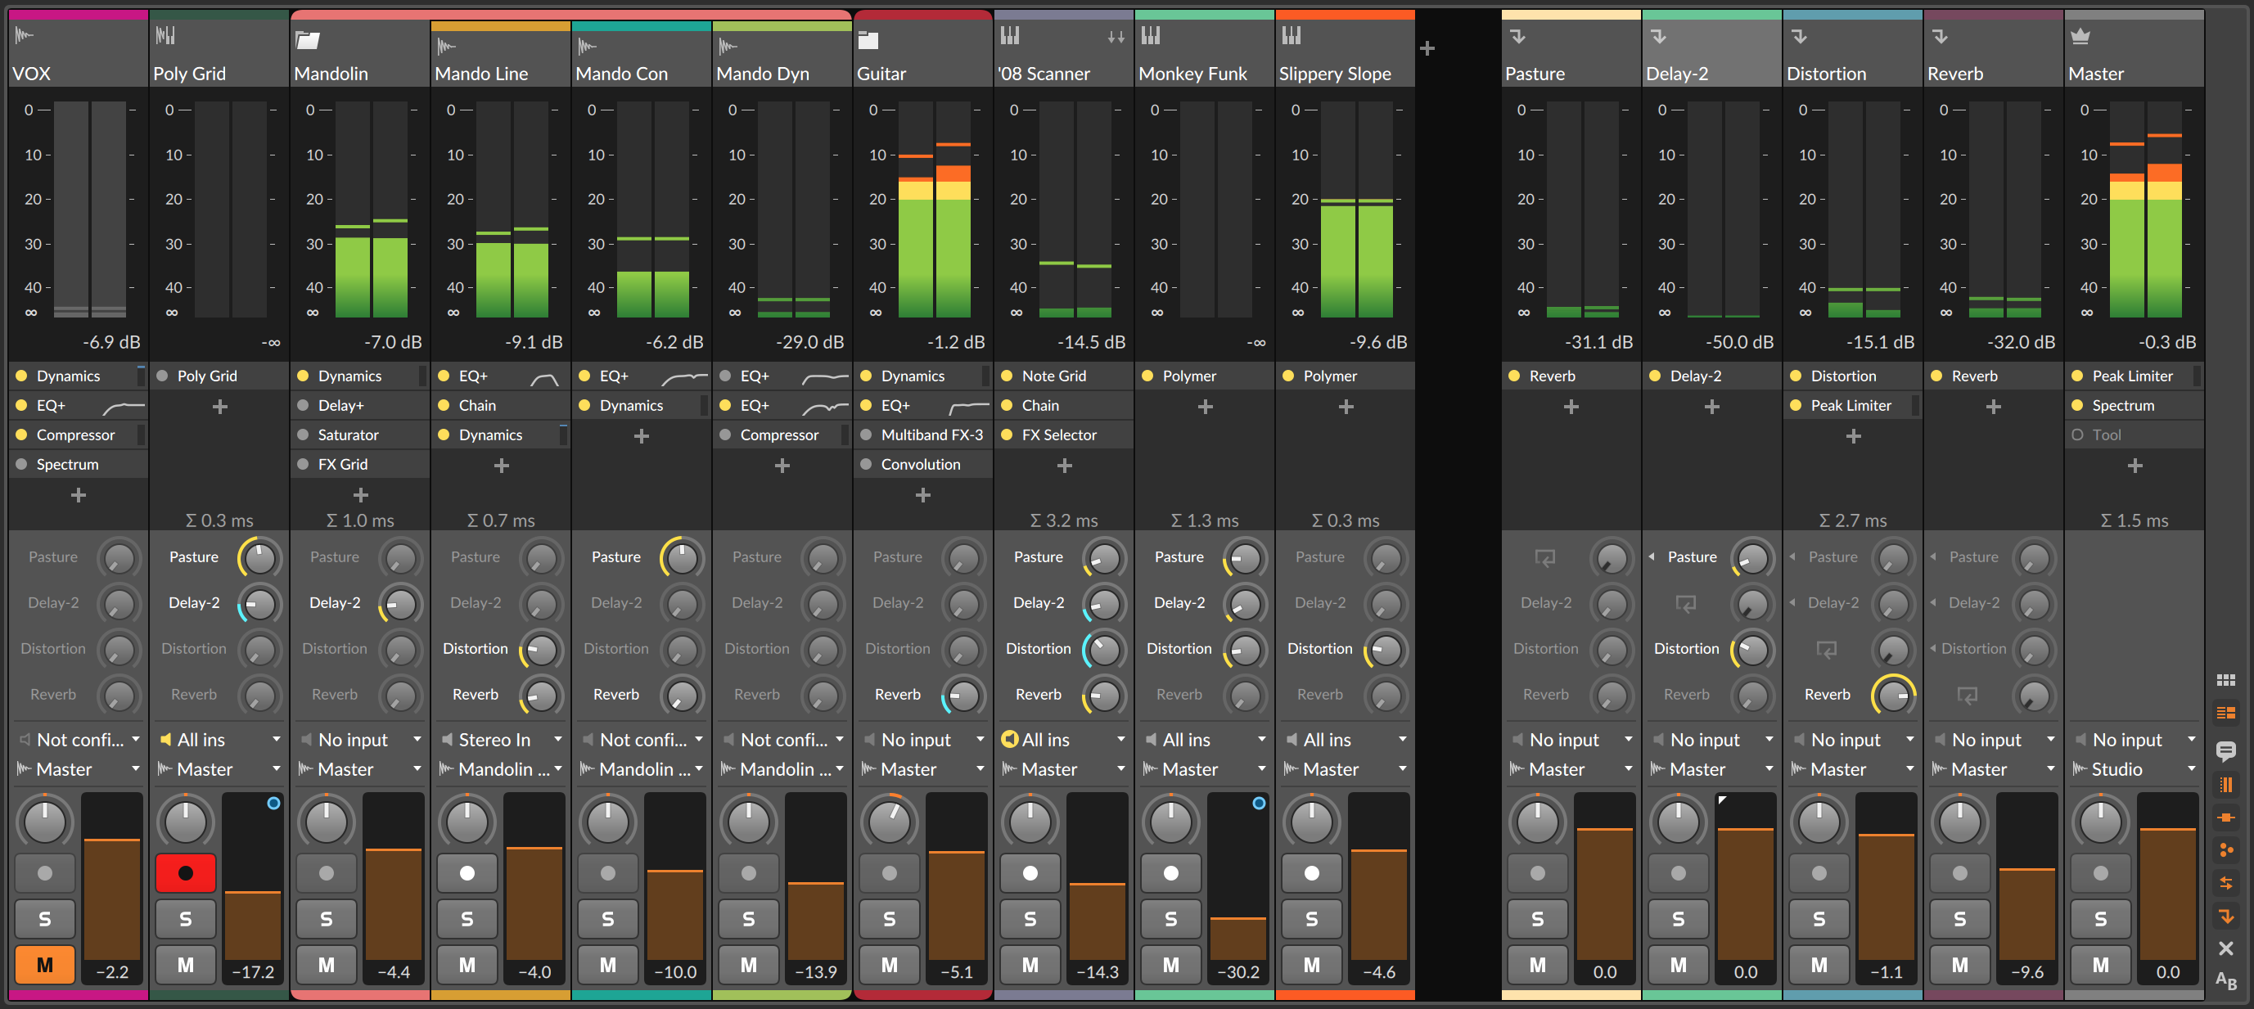Toggle the Dynamics device power dot on VOX
This screenshot has height=1009, width=2254.
24,376
